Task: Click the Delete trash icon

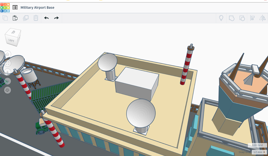Action: [x=36, y=18]
